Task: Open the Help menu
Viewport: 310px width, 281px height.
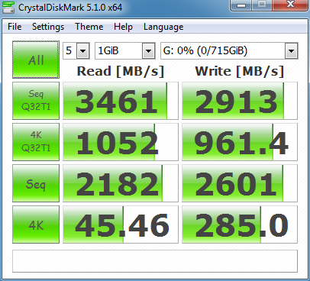Action: 123,27
